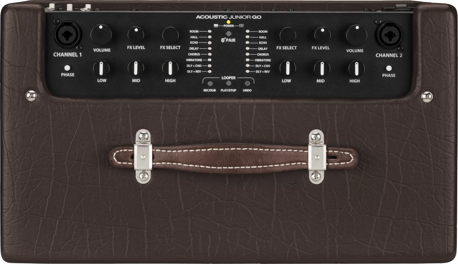Toggle the PHASE button on channel 2
The height and width of the screenshot is (264, 458).
(390, 68)
